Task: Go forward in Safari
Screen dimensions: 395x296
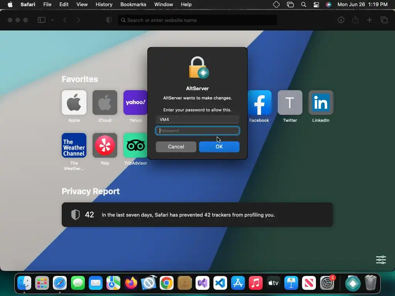Action: click(x=78, y=20)
